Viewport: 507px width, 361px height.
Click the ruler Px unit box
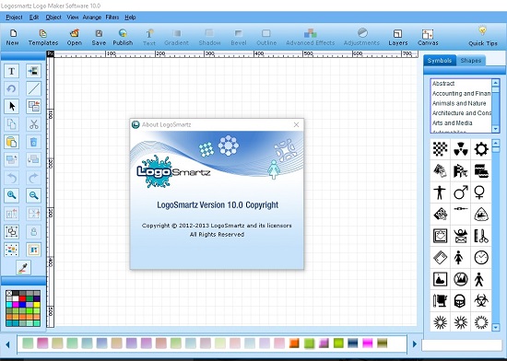[50, 54]
